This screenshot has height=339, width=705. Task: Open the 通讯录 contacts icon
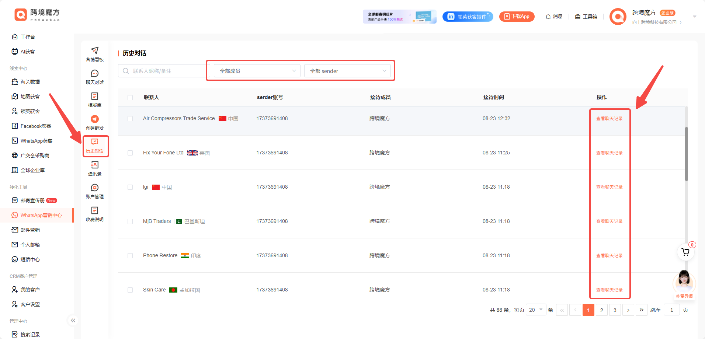point(95,165)
